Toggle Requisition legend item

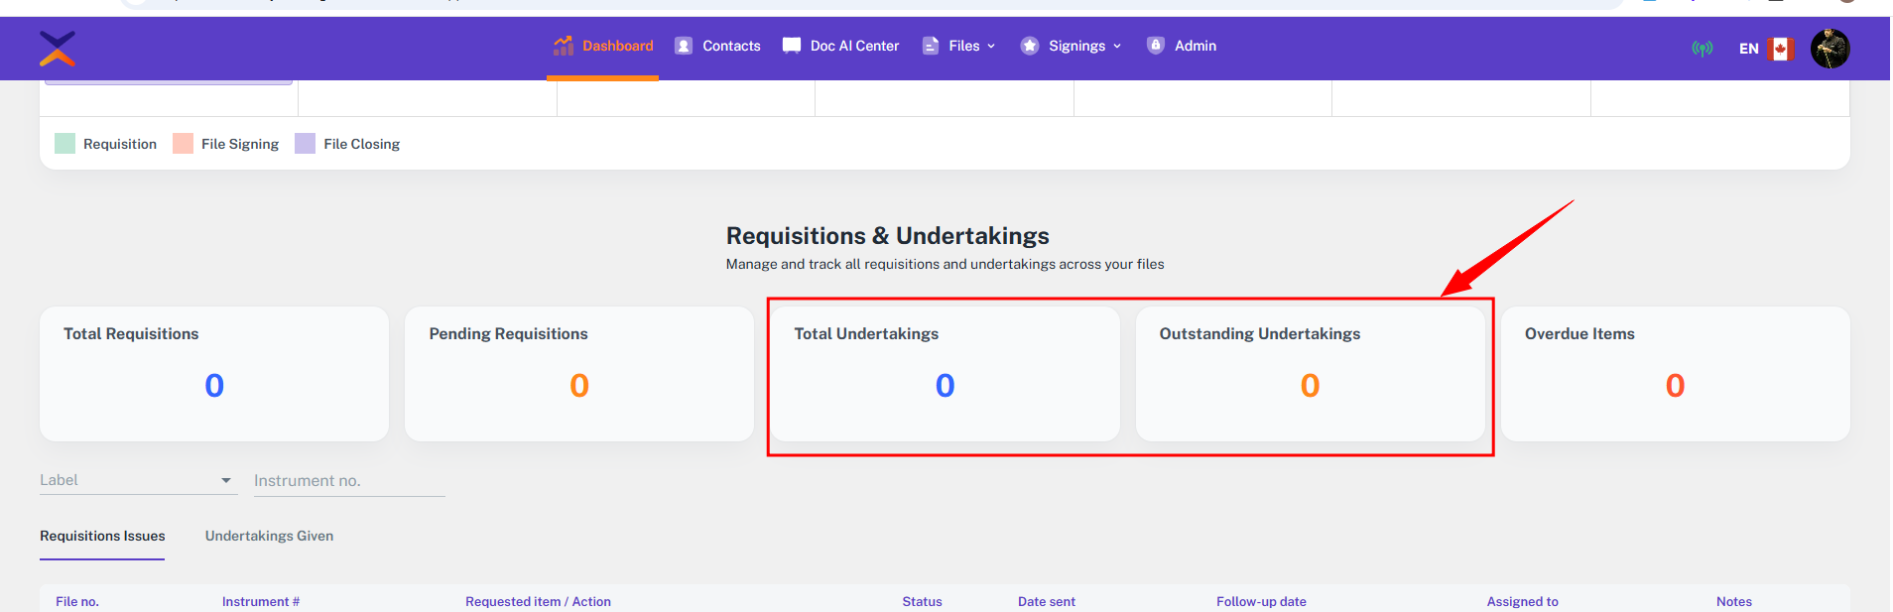click(x=107, y=144)
